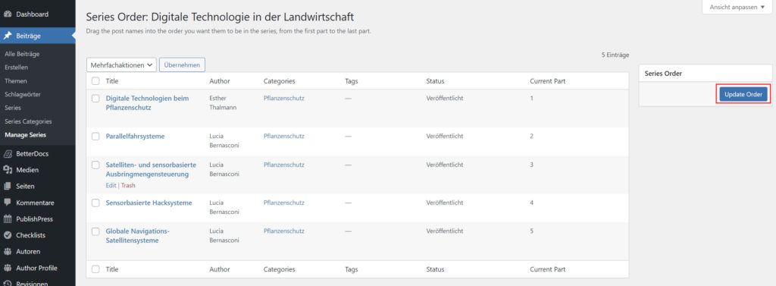Click Trash under Satelliten- und sensorbasierte post
This screenshot has height=286, width=776.
(128, 185)
